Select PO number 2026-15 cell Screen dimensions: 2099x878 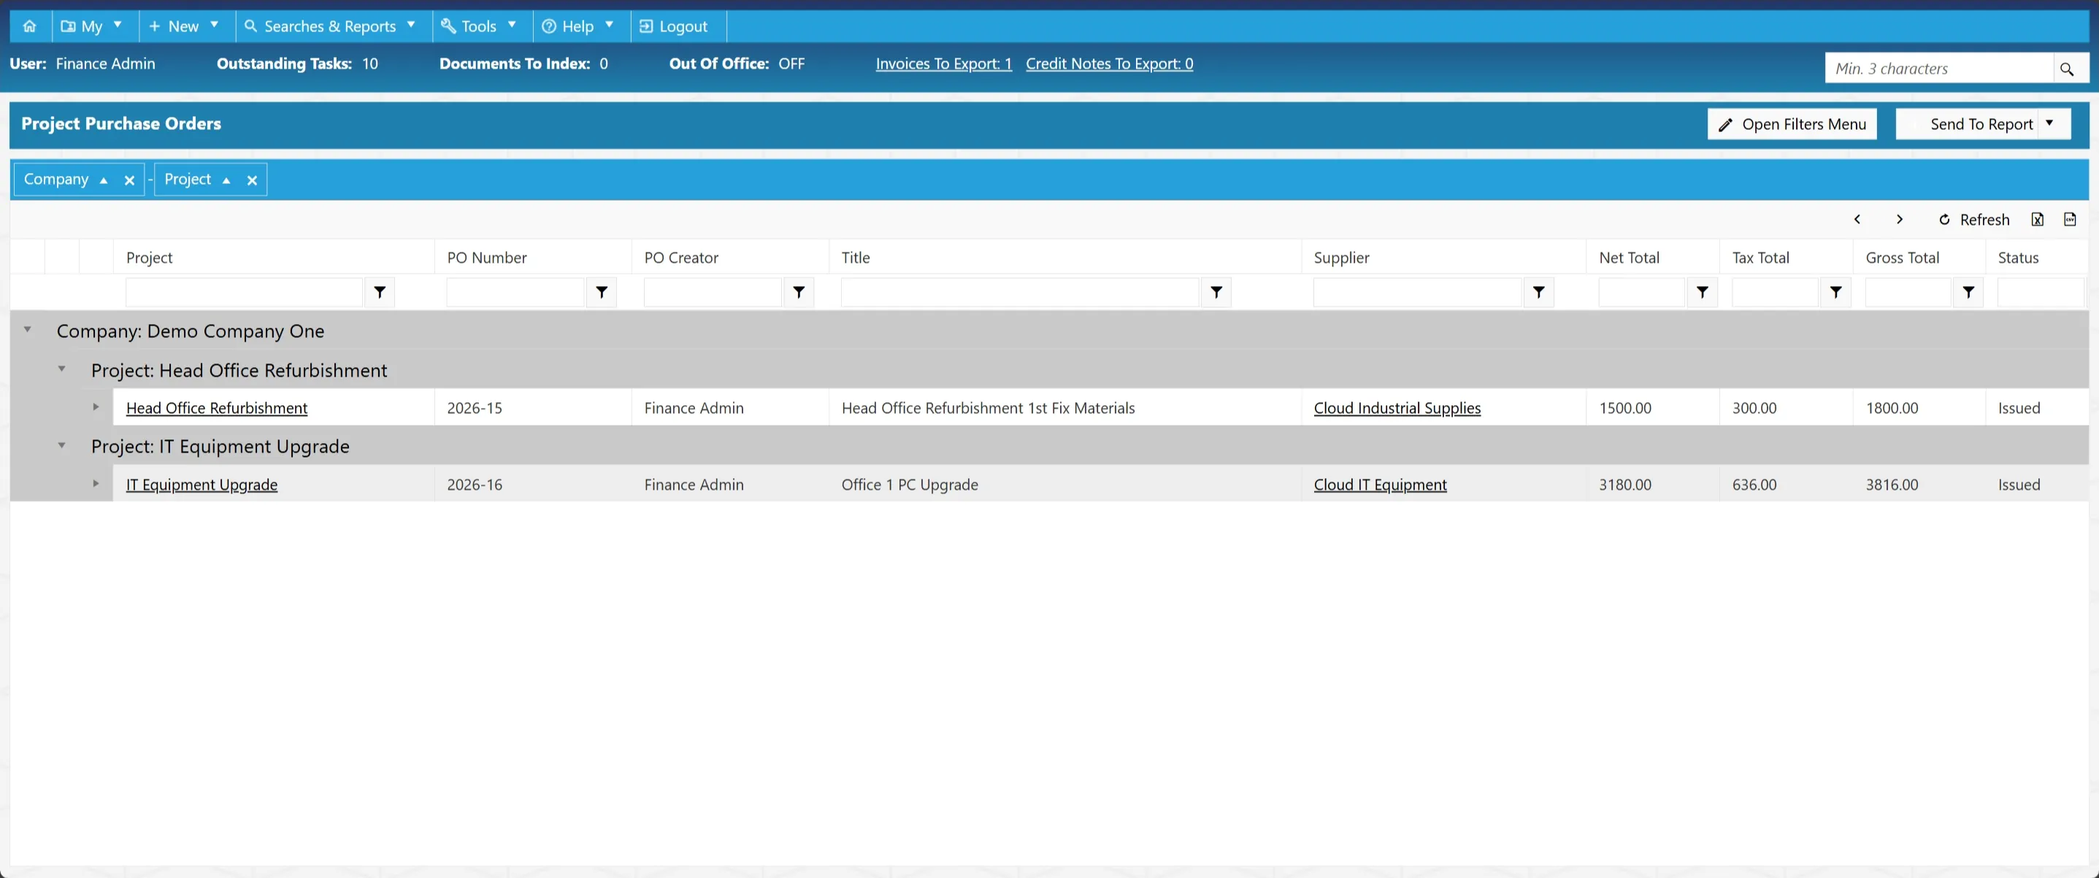[533, 407]
